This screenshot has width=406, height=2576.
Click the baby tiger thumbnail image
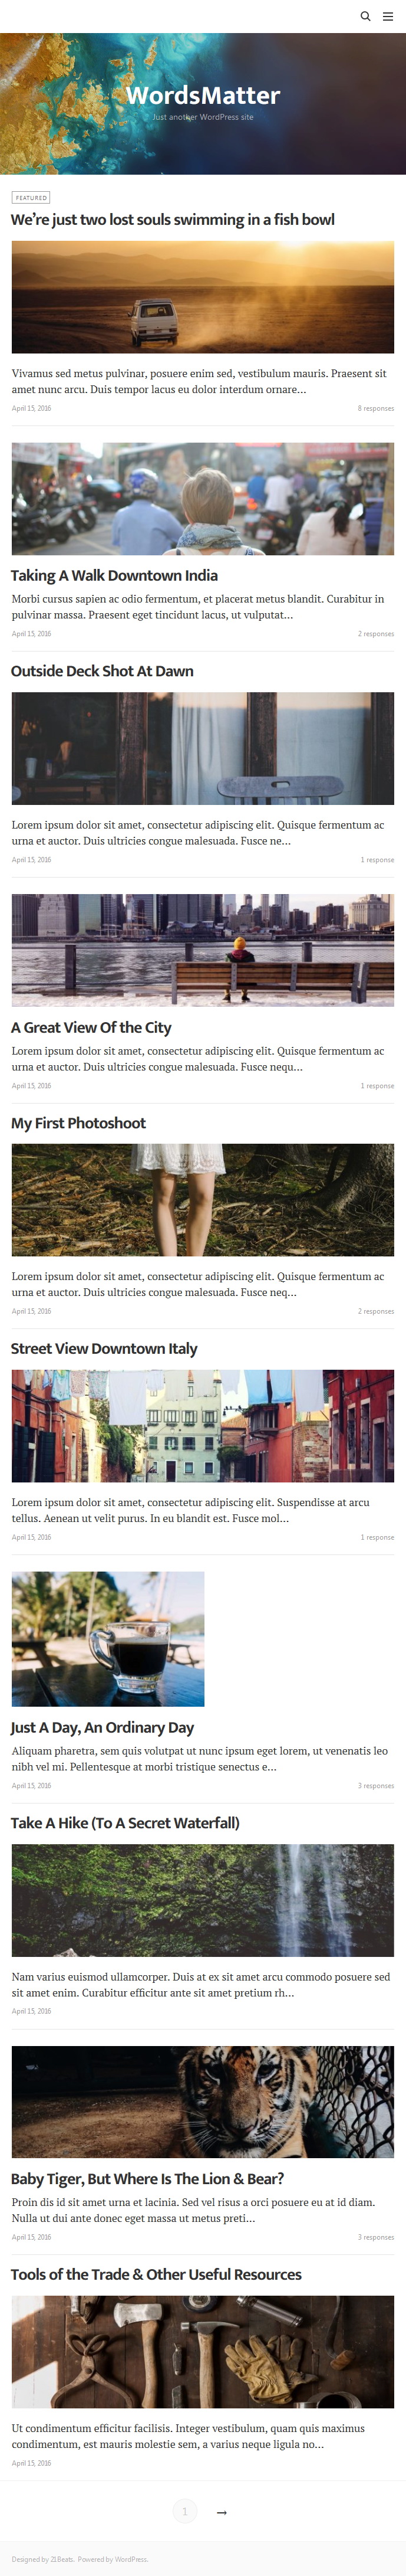(203, 2101)
